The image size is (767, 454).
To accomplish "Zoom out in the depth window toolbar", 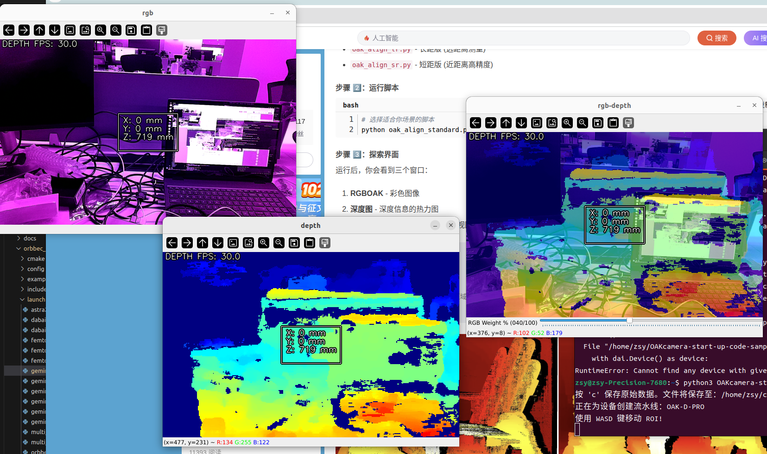I will [279, 243].
